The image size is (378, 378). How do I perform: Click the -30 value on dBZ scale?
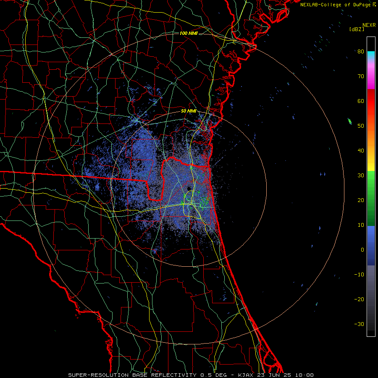click(x=359, y=324)
